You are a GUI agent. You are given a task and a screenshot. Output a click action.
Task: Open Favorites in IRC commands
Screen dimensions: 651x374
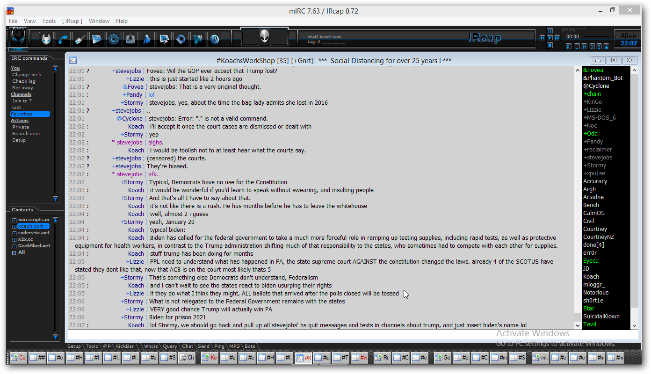click(30, 114)
